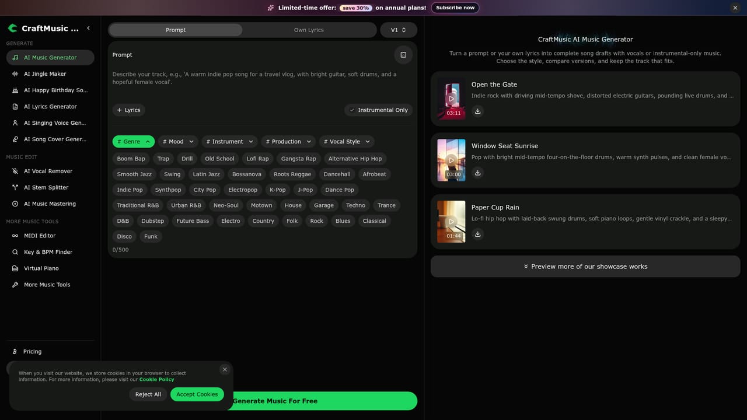Screen dimensions: 747x420
Task: Toggle the Bossanova genre tag
Action: pyautogui.click(x=247, y=174)
